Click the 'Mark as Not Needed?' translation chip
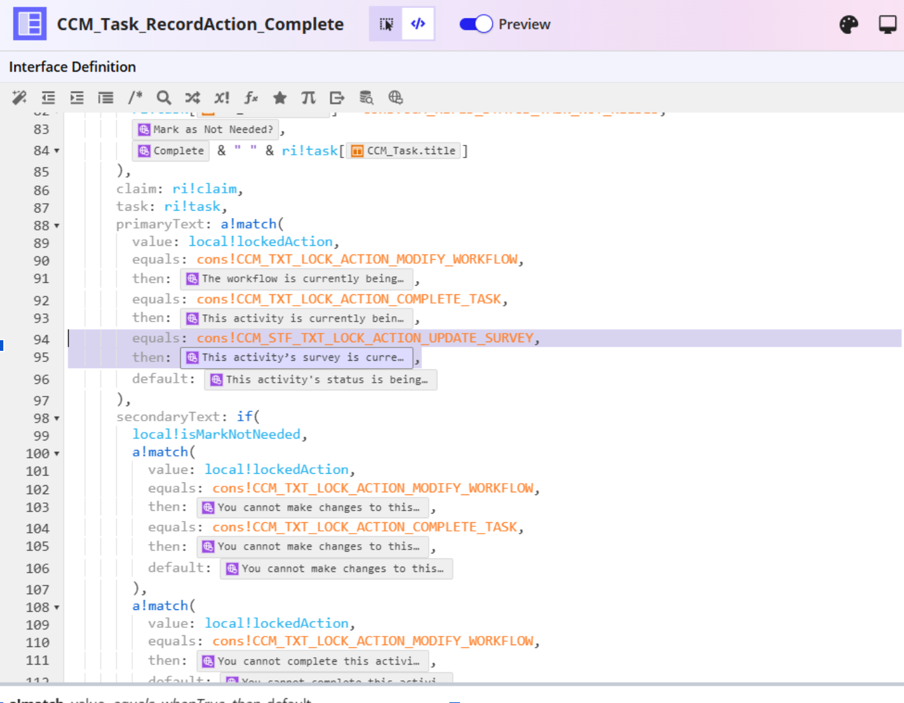This screenshot has height=703, width=904. pos(205,130)
